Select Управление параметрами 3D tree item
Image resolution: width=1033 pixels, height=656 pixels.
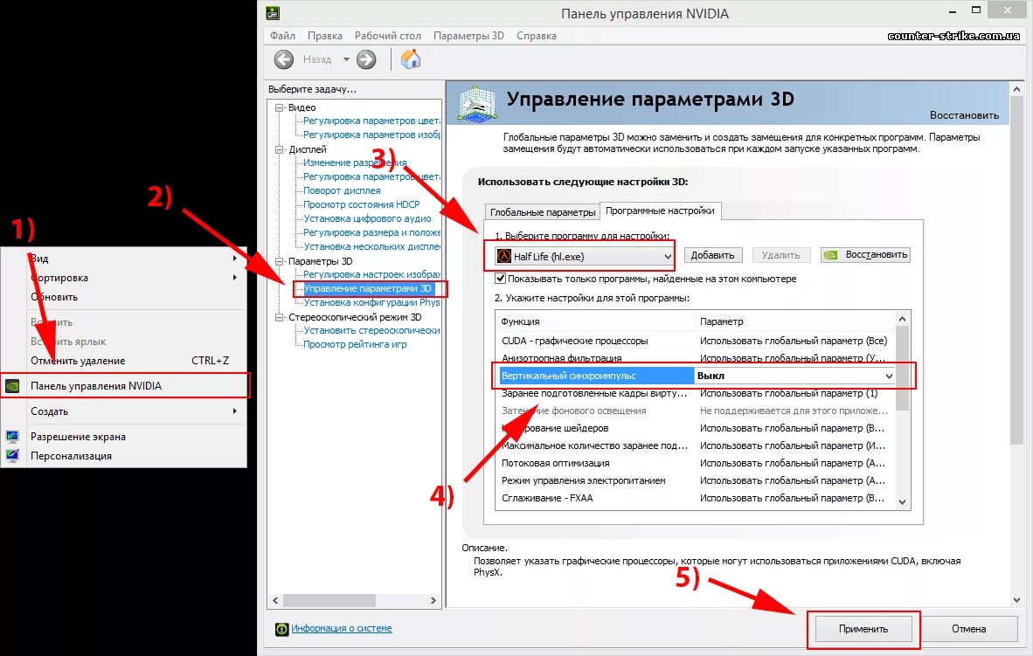click(x=368, y=288)
